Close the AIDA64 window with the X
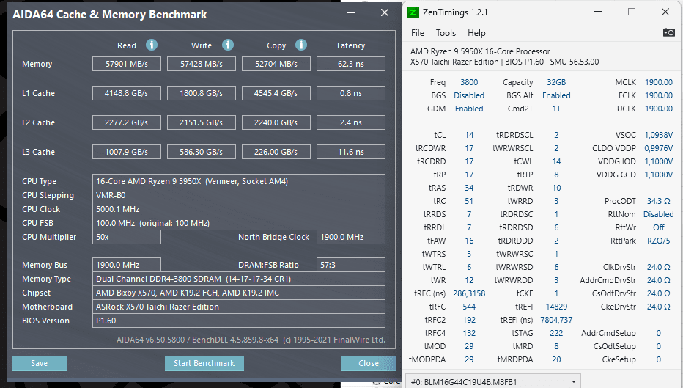 [385, 13]
